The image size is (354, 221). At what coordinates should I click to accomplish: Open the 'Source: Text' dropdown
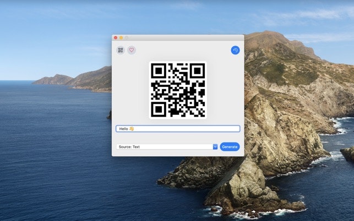click(x=167, y=147)
